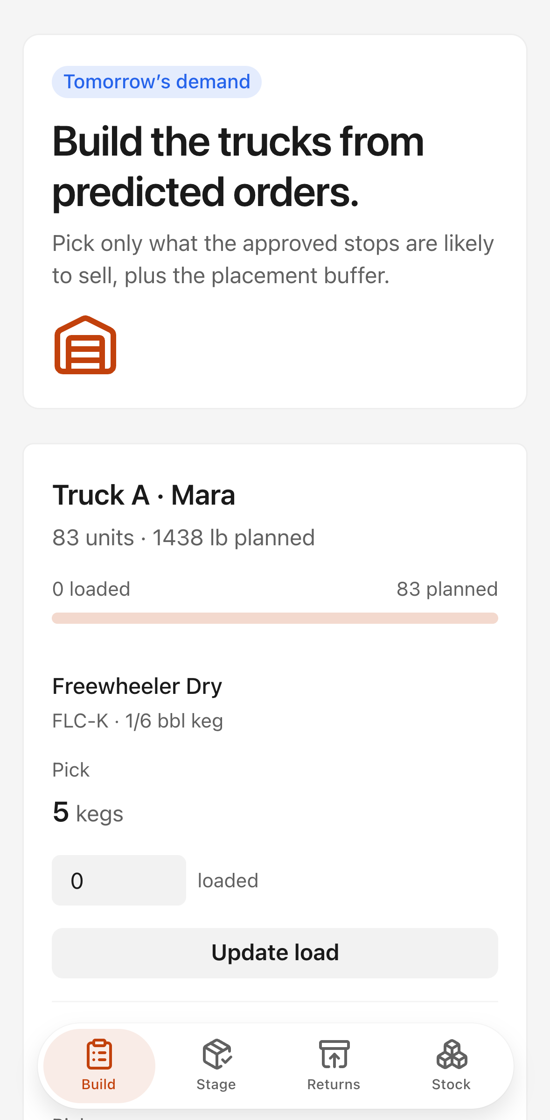Viewport: 550px width, 1120px height.
Task: Click the 0 loaded label above progress bar
Action: [x=91, y=589]
